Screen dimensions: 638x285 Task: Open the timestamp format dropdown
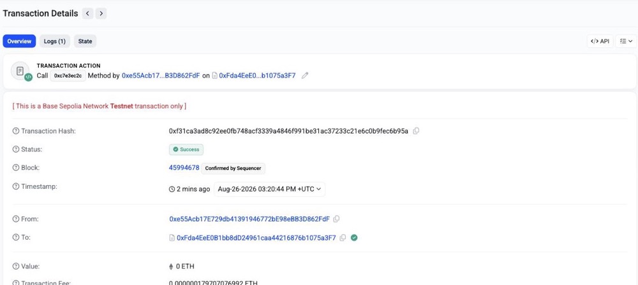pos(269,189)
